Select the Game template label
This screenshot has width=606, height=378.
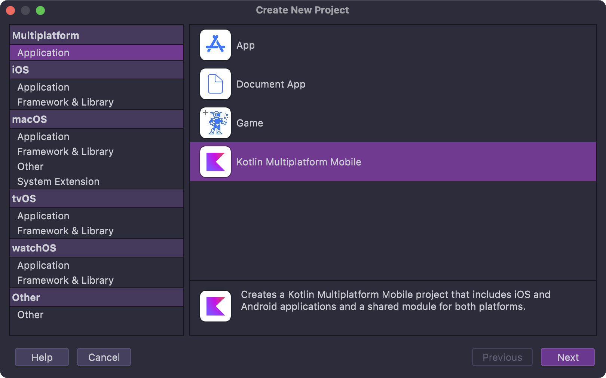coord(250,123)
